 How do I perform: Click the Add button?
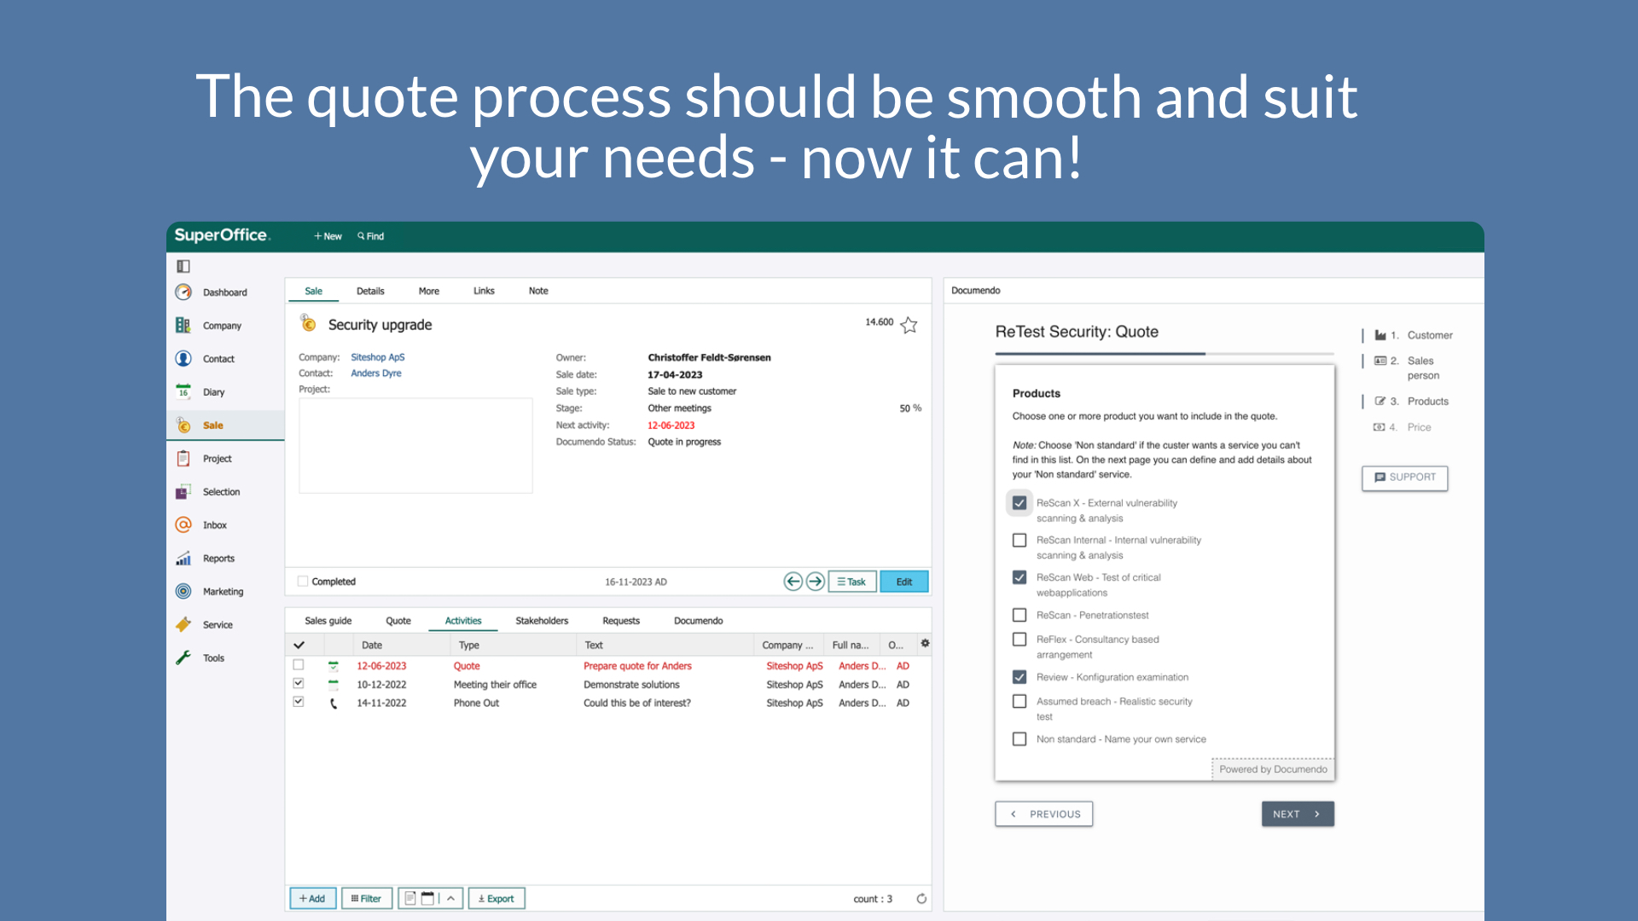312,898
